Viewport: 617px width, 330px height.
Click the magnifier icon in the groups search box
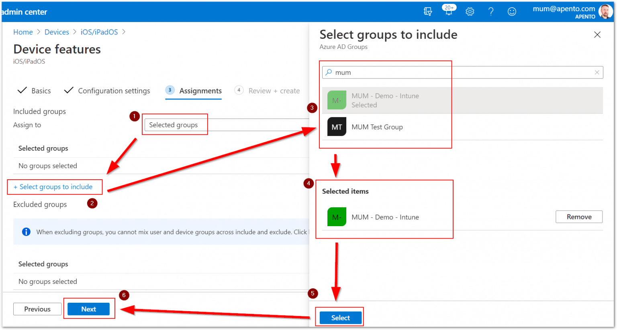pos(329,72)
